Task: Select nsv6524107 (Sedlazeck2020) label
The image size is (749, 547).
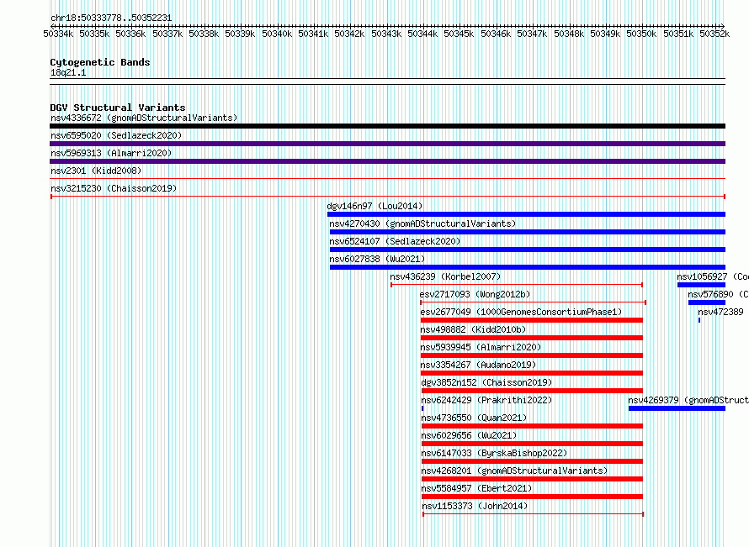Action: point(395,241)
